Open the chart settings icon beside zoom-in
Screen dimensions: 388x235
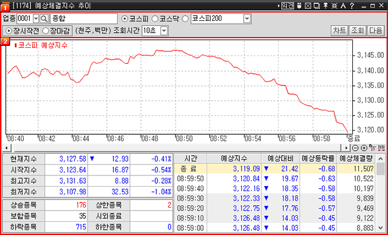tap(372, 148)
